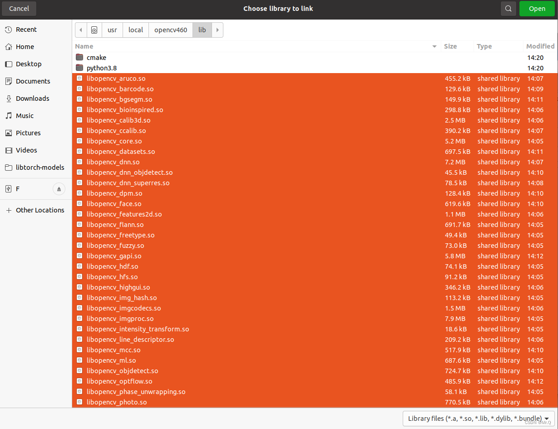Select libopencv_fuzzy.so file name

pos(115,246)
